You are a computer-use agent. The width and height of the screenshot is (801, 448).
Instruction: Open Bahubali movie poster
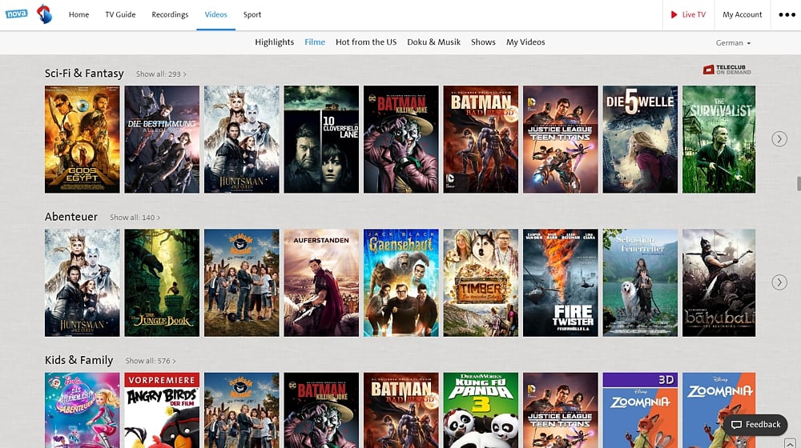[718, 282]
